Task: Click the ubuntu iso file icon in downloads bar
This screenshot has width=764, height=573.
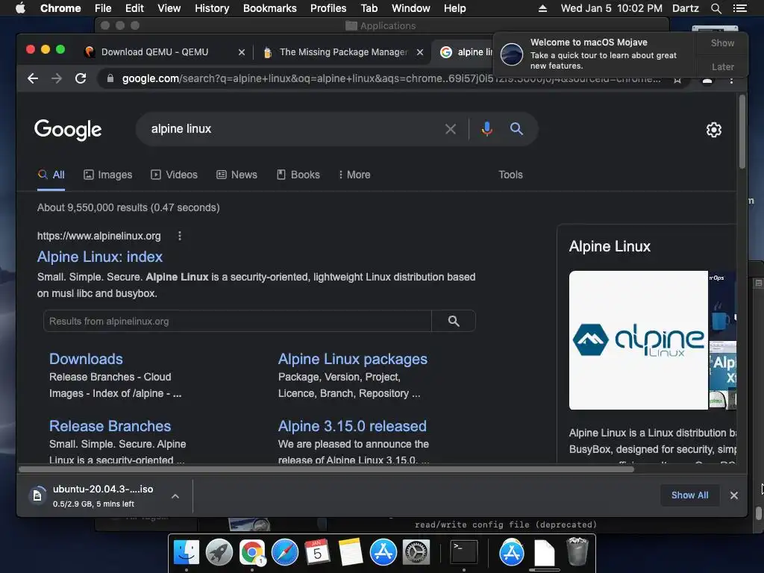Action: click(37, 495)
